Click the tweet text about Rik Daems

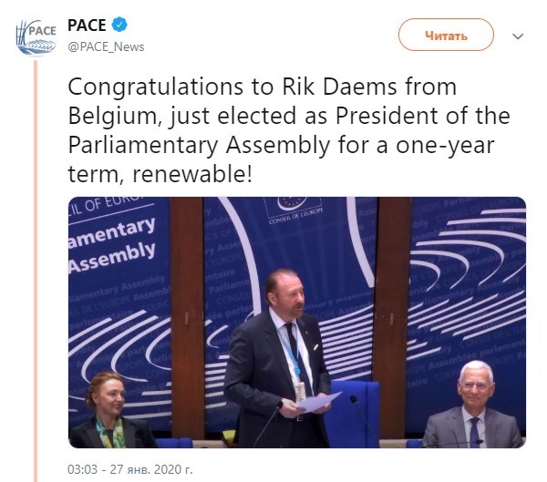(x=289, y=130)
